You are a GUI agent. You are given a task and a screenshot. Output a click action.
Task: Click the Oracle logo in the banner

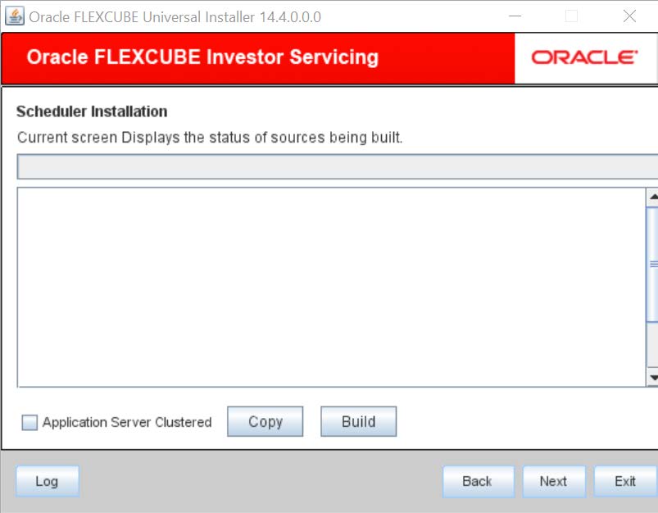(584, 57)
